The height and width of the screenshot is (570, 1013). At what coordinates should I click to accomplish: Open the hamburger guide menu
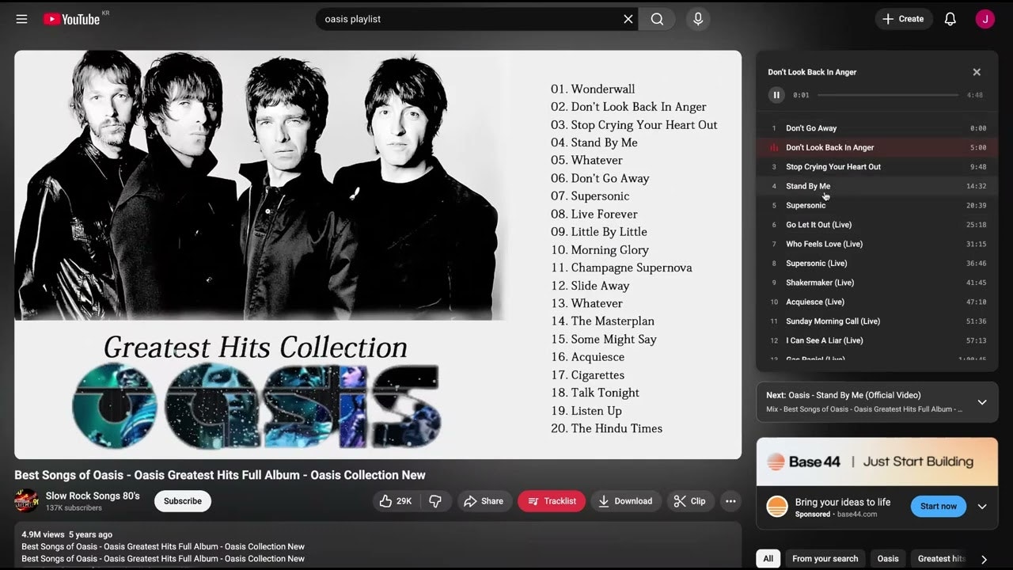tap(21, 19)
